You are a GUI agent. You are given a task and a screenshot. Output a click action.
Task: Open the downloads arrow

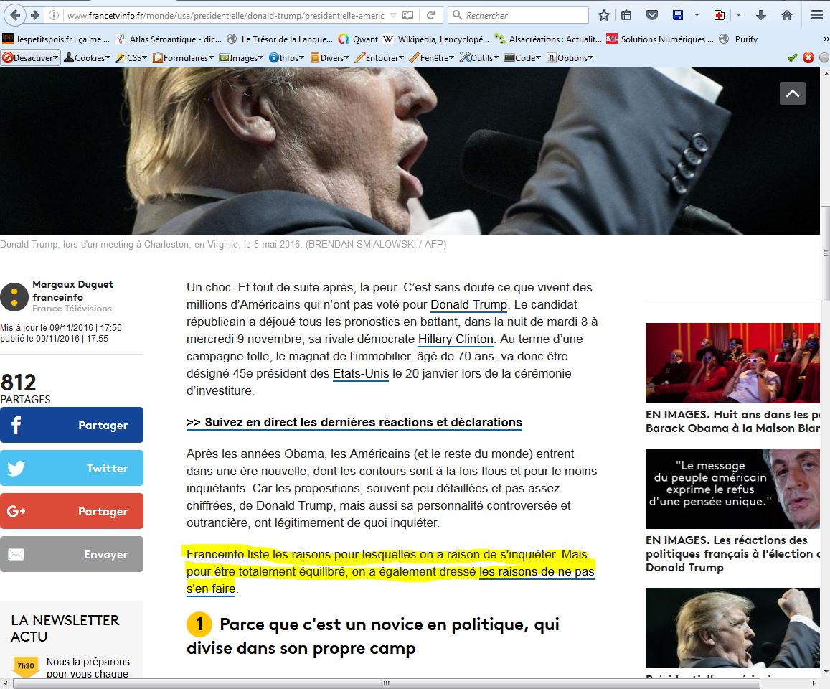[761, 15]
